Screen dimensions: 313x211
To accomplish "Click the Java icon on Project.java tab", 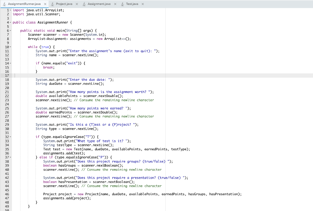I will pos(53,4).
